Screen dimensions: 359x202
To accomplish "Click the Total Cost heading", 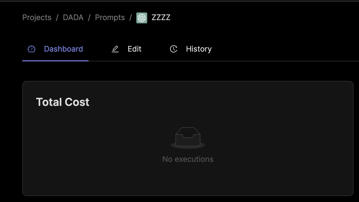I will [62, 102].
